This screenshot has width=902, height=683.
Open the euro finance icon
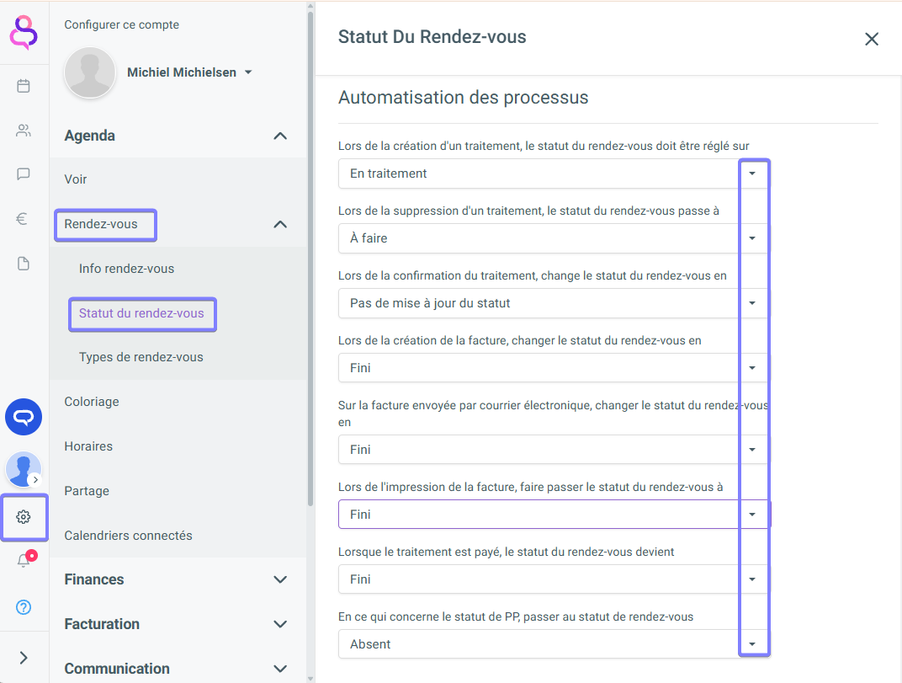coord(24,219)
